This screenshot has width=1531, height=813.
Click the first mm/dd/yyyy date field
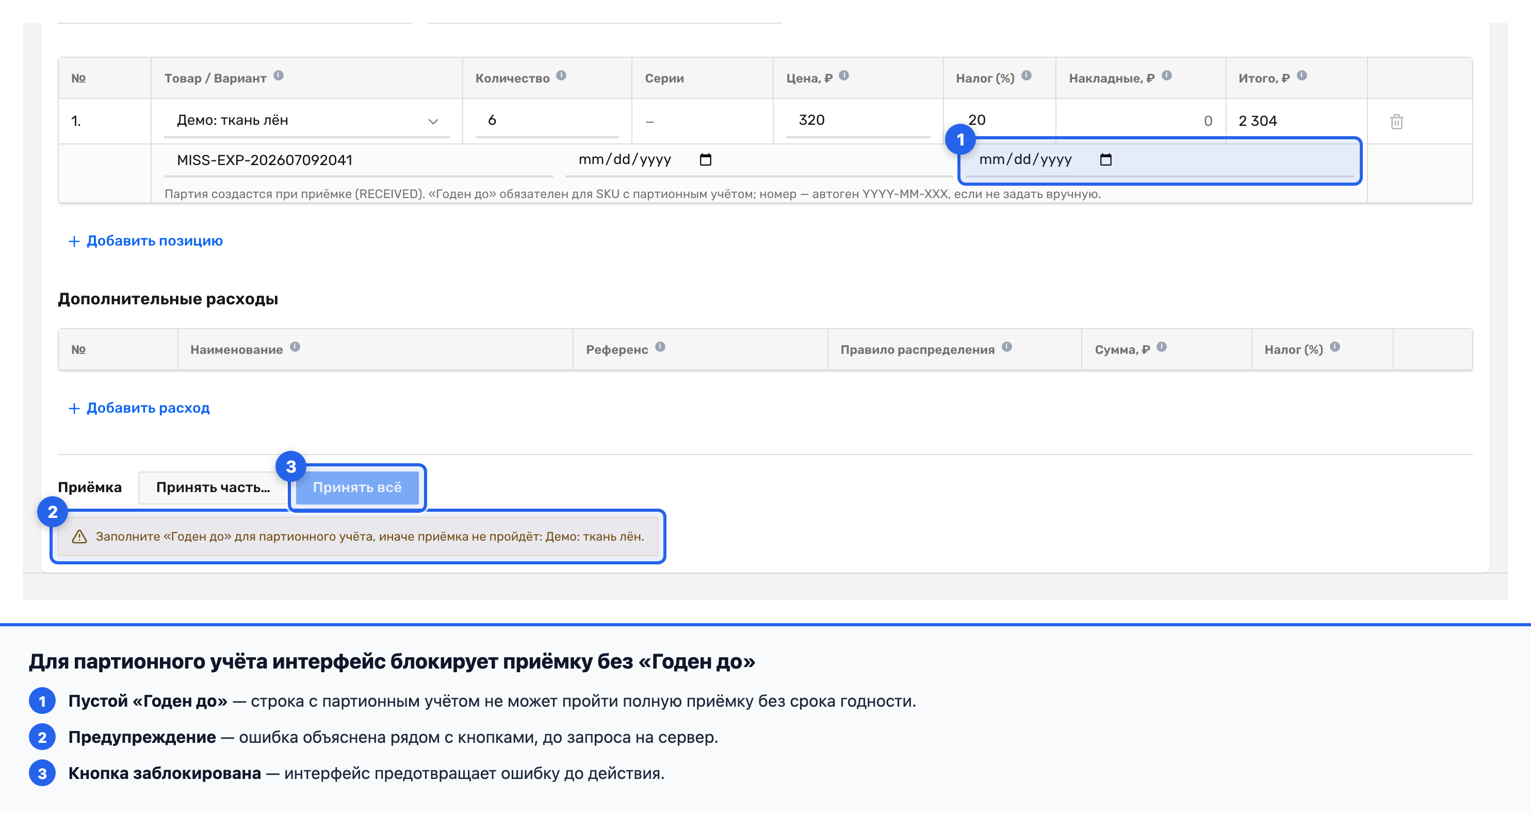(758, 160)
